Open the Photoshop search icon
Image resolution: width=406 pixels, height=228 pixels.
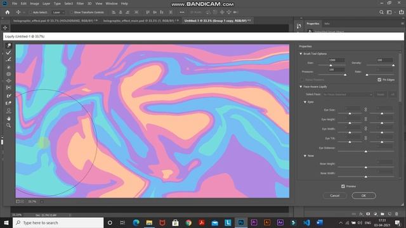click(x=381, y=12)
